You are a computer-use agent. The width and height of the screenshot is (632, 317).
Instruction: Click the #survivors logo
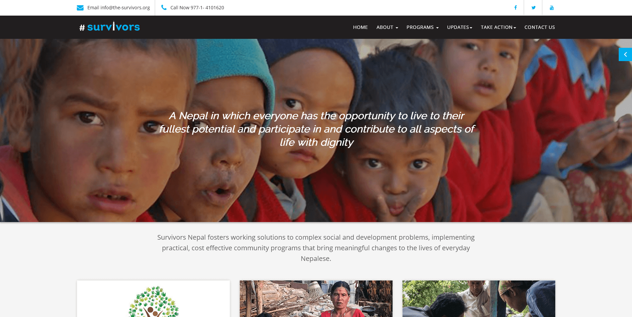click(110, 27)
